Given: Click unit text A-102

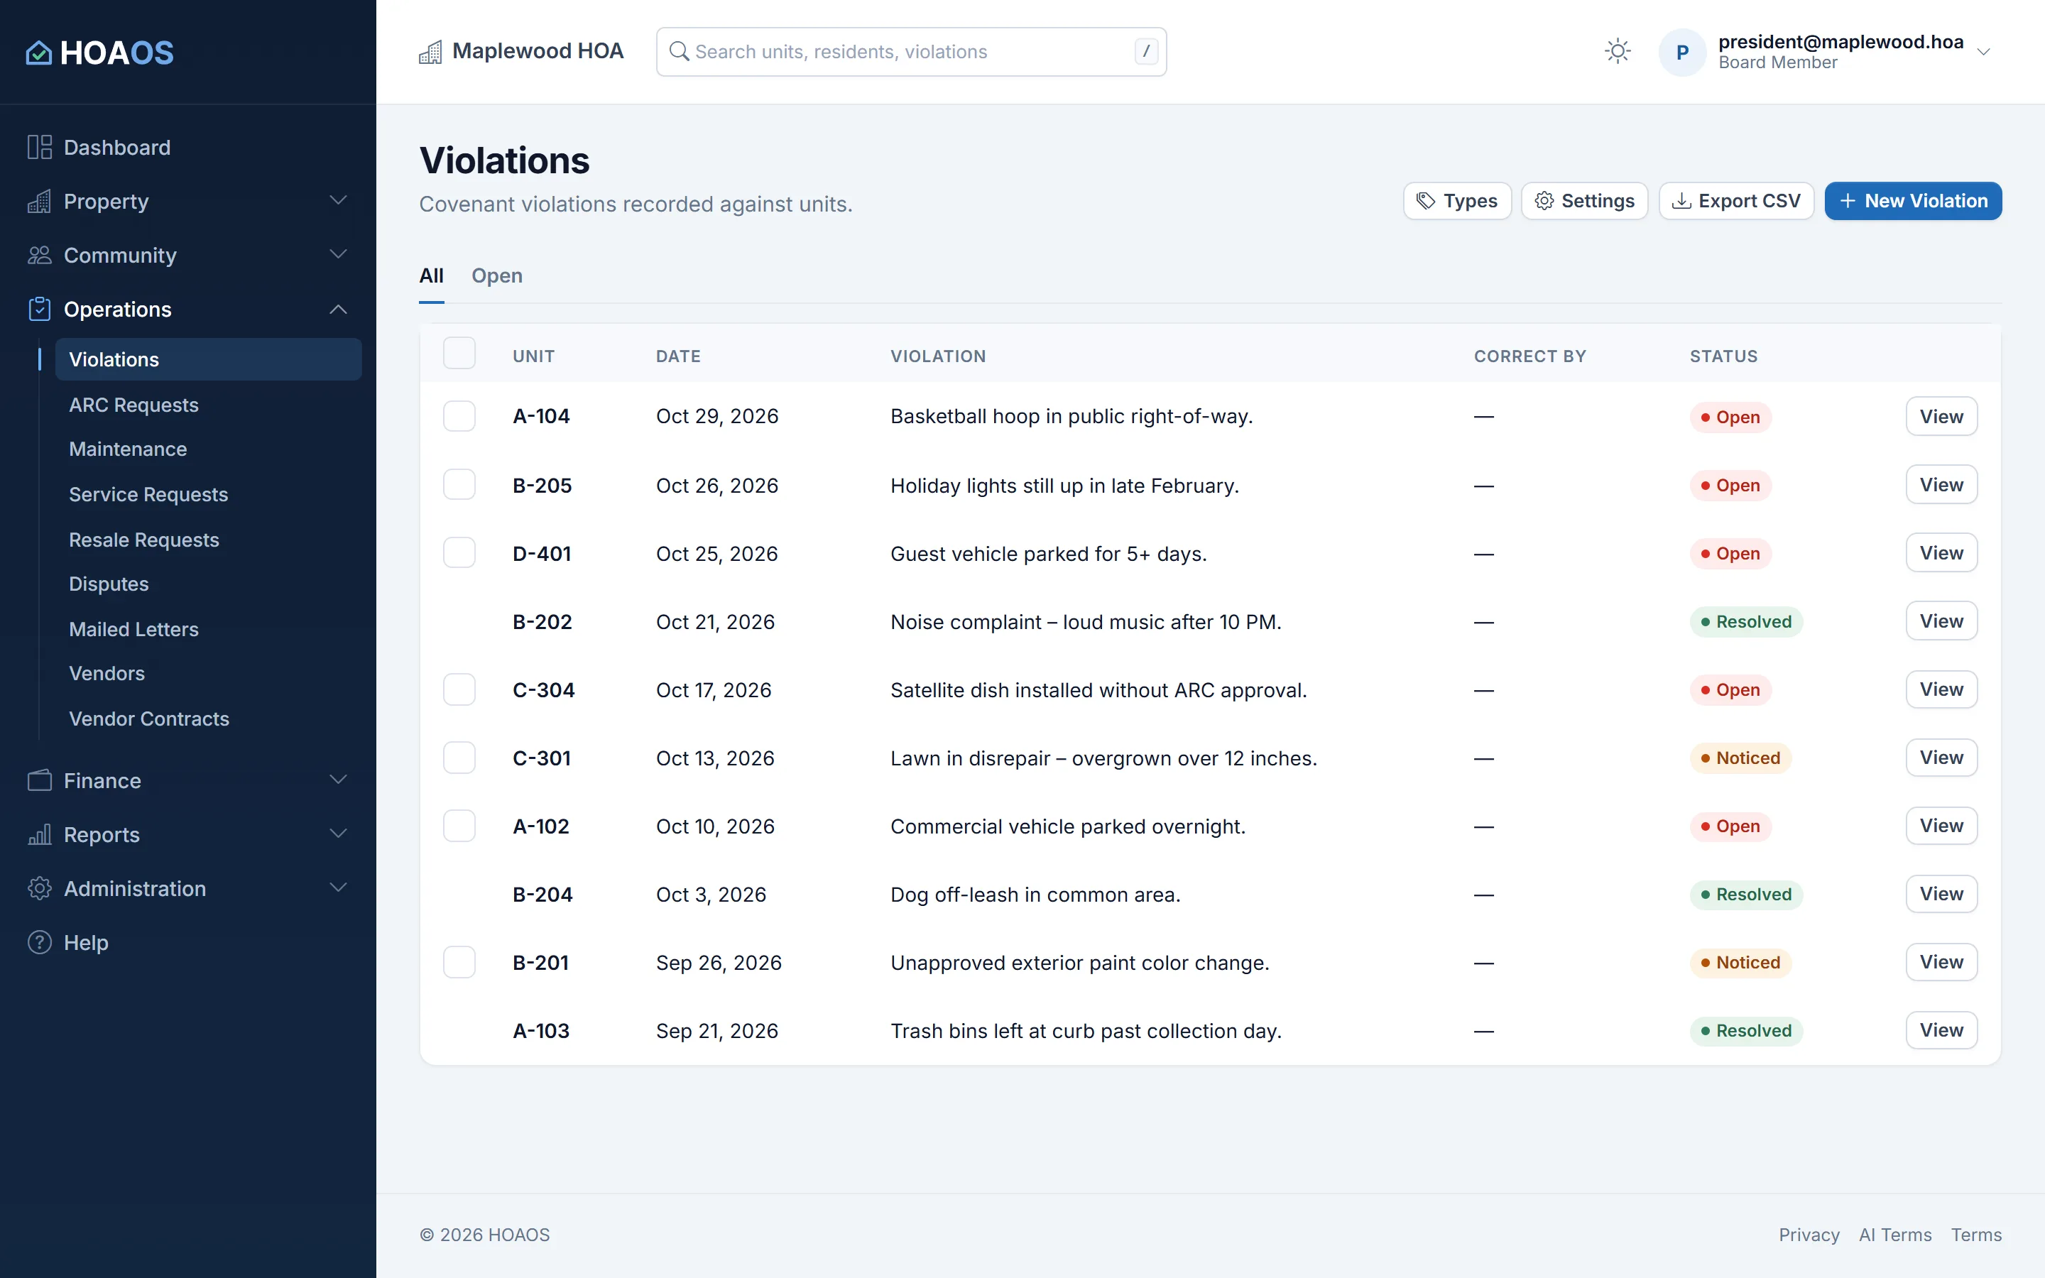Looking at the screenshot, I should tap(541, 826).
